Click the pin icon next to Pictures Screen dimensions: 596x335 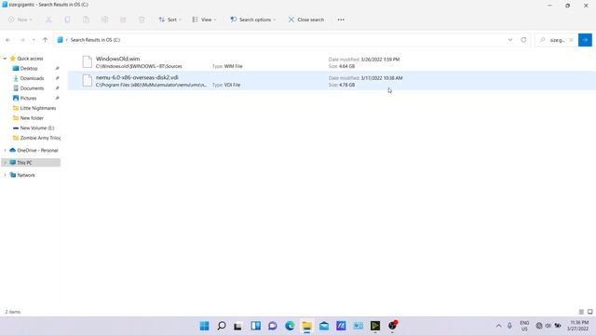pyautogui.click(x=58, y=98)
